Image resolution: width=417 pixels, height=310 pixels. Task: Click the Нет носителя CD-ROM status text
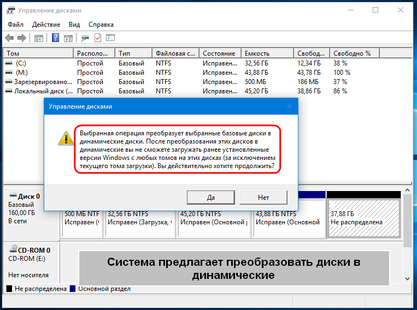click(28, 275)
